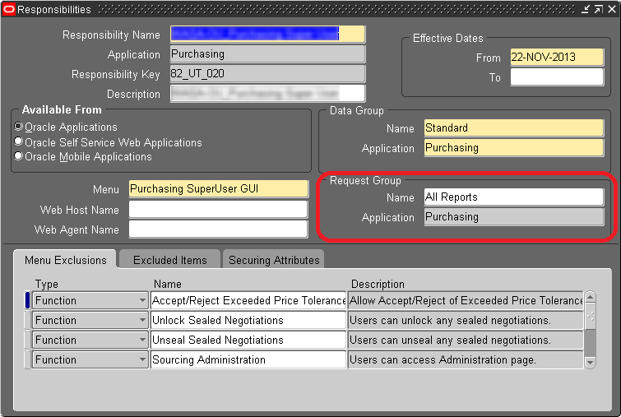Screen dimensions: 621x417
Task: Click Data Group Name field Standard
Action: coord(514,128)
